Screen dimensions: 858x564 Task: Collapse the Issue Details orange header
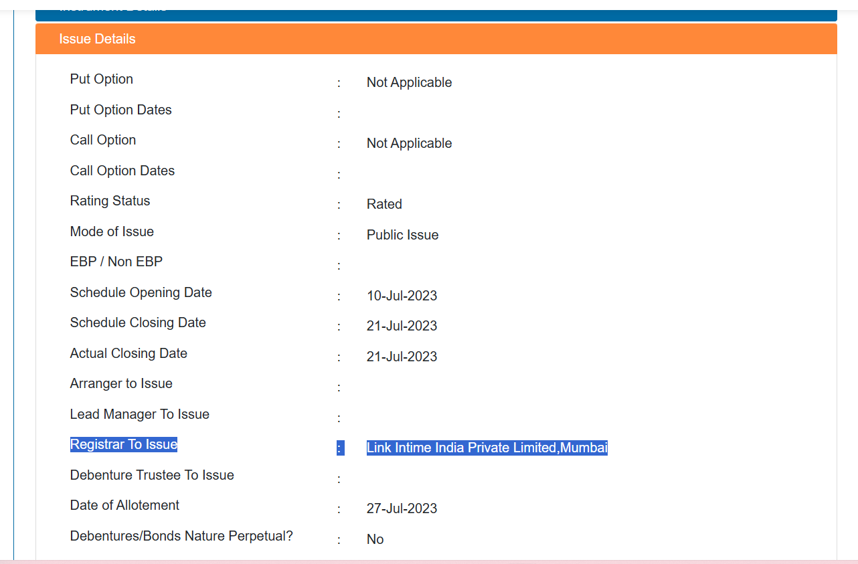point(436,39)
